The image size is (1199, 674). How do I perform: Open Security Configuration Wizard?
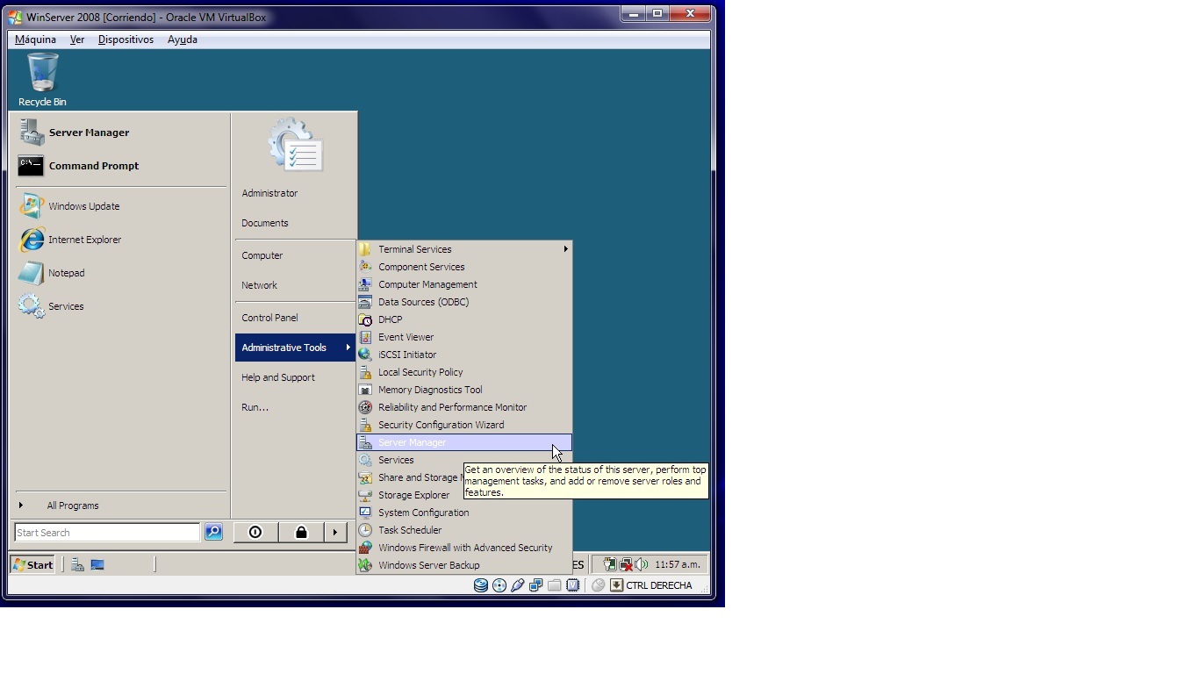(464, 425)
